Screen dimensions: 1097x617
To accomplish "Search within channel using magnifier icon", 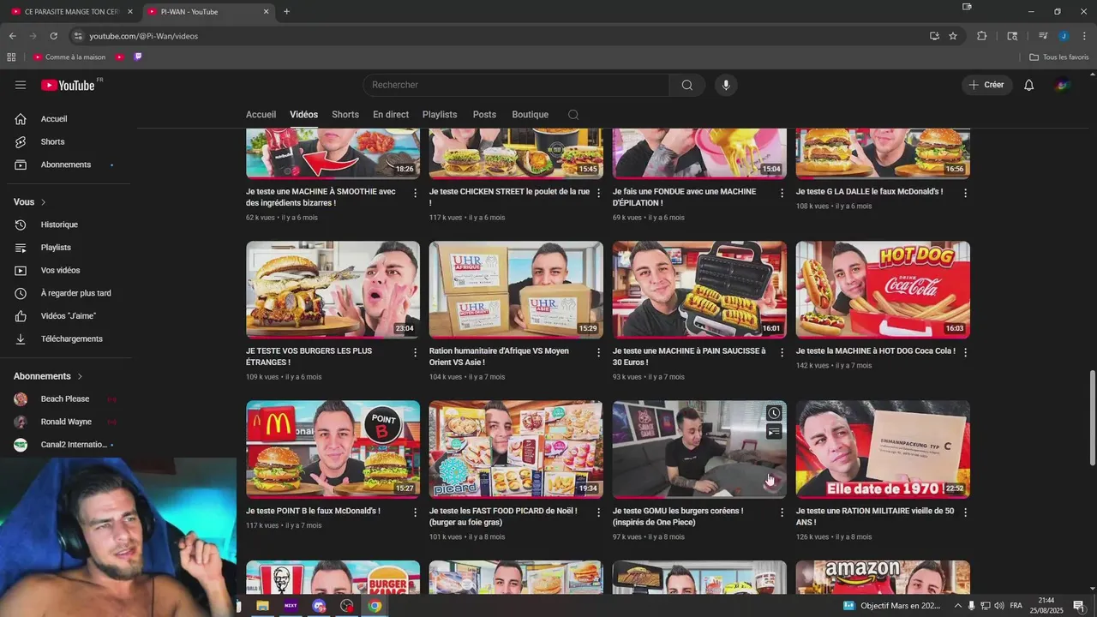I will point(573,115).
